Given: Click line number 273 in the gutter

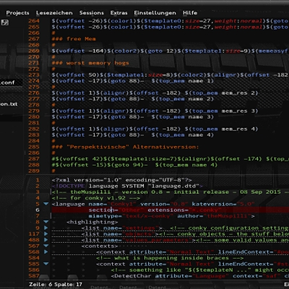Looking at the screenshot, I should pyautogui.click(x=34, y=75).
